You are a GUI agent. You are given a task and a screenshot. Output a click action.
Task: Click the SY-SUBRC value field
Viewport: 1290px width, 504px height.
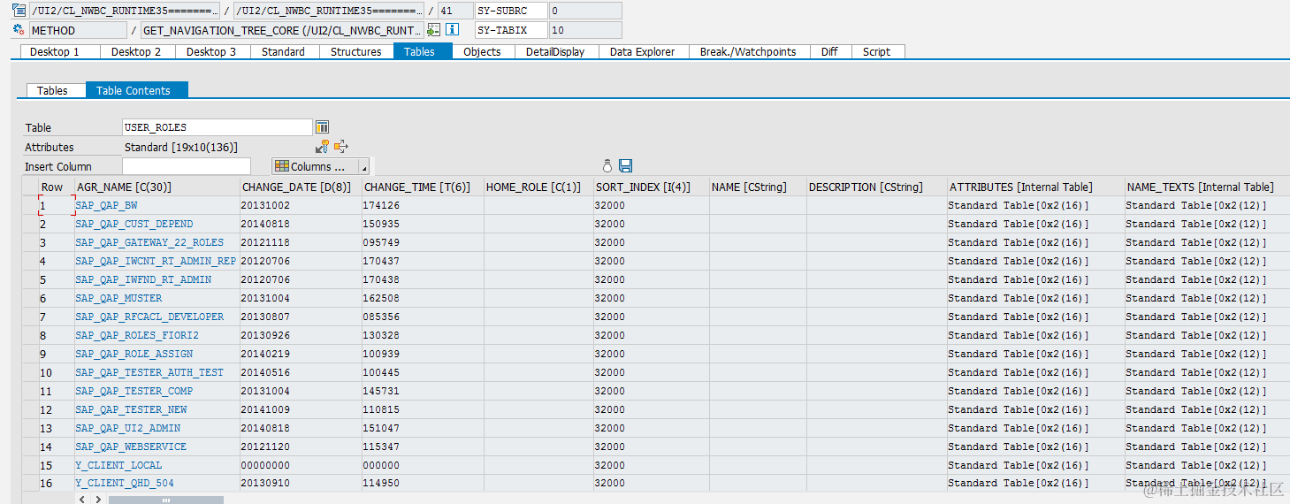pyautogui.click(x=585, y=11)
